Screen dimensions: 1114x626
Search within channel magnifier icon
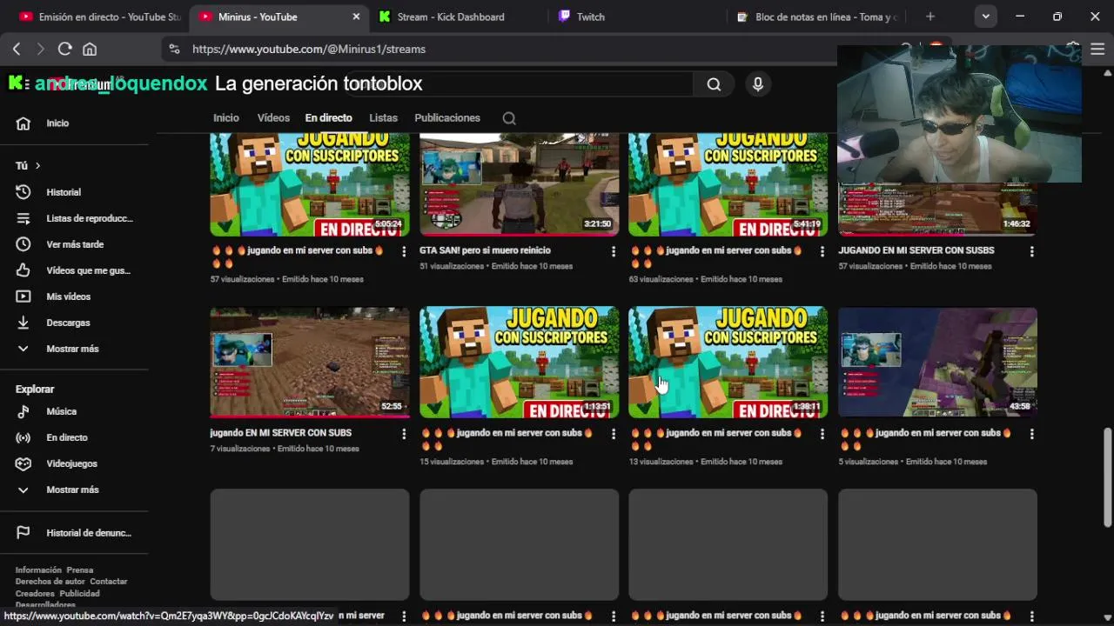pyautogui.click(x=509, y=118)
